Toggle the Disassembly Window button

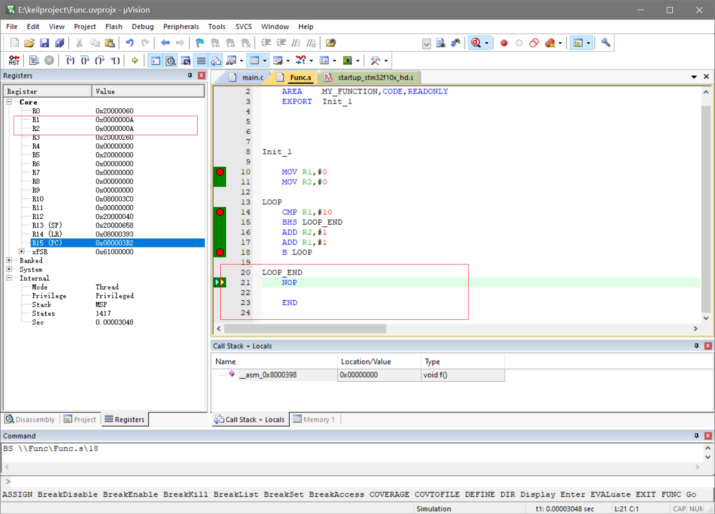(171, 61)
